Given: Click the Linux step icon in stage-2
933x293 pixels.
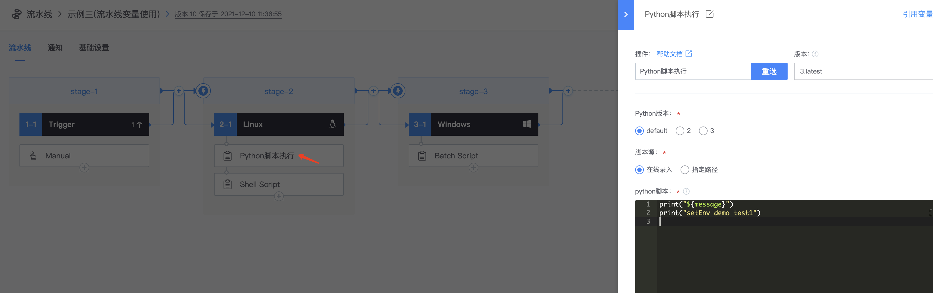Looking at the screenshot, I should [331, 124].
